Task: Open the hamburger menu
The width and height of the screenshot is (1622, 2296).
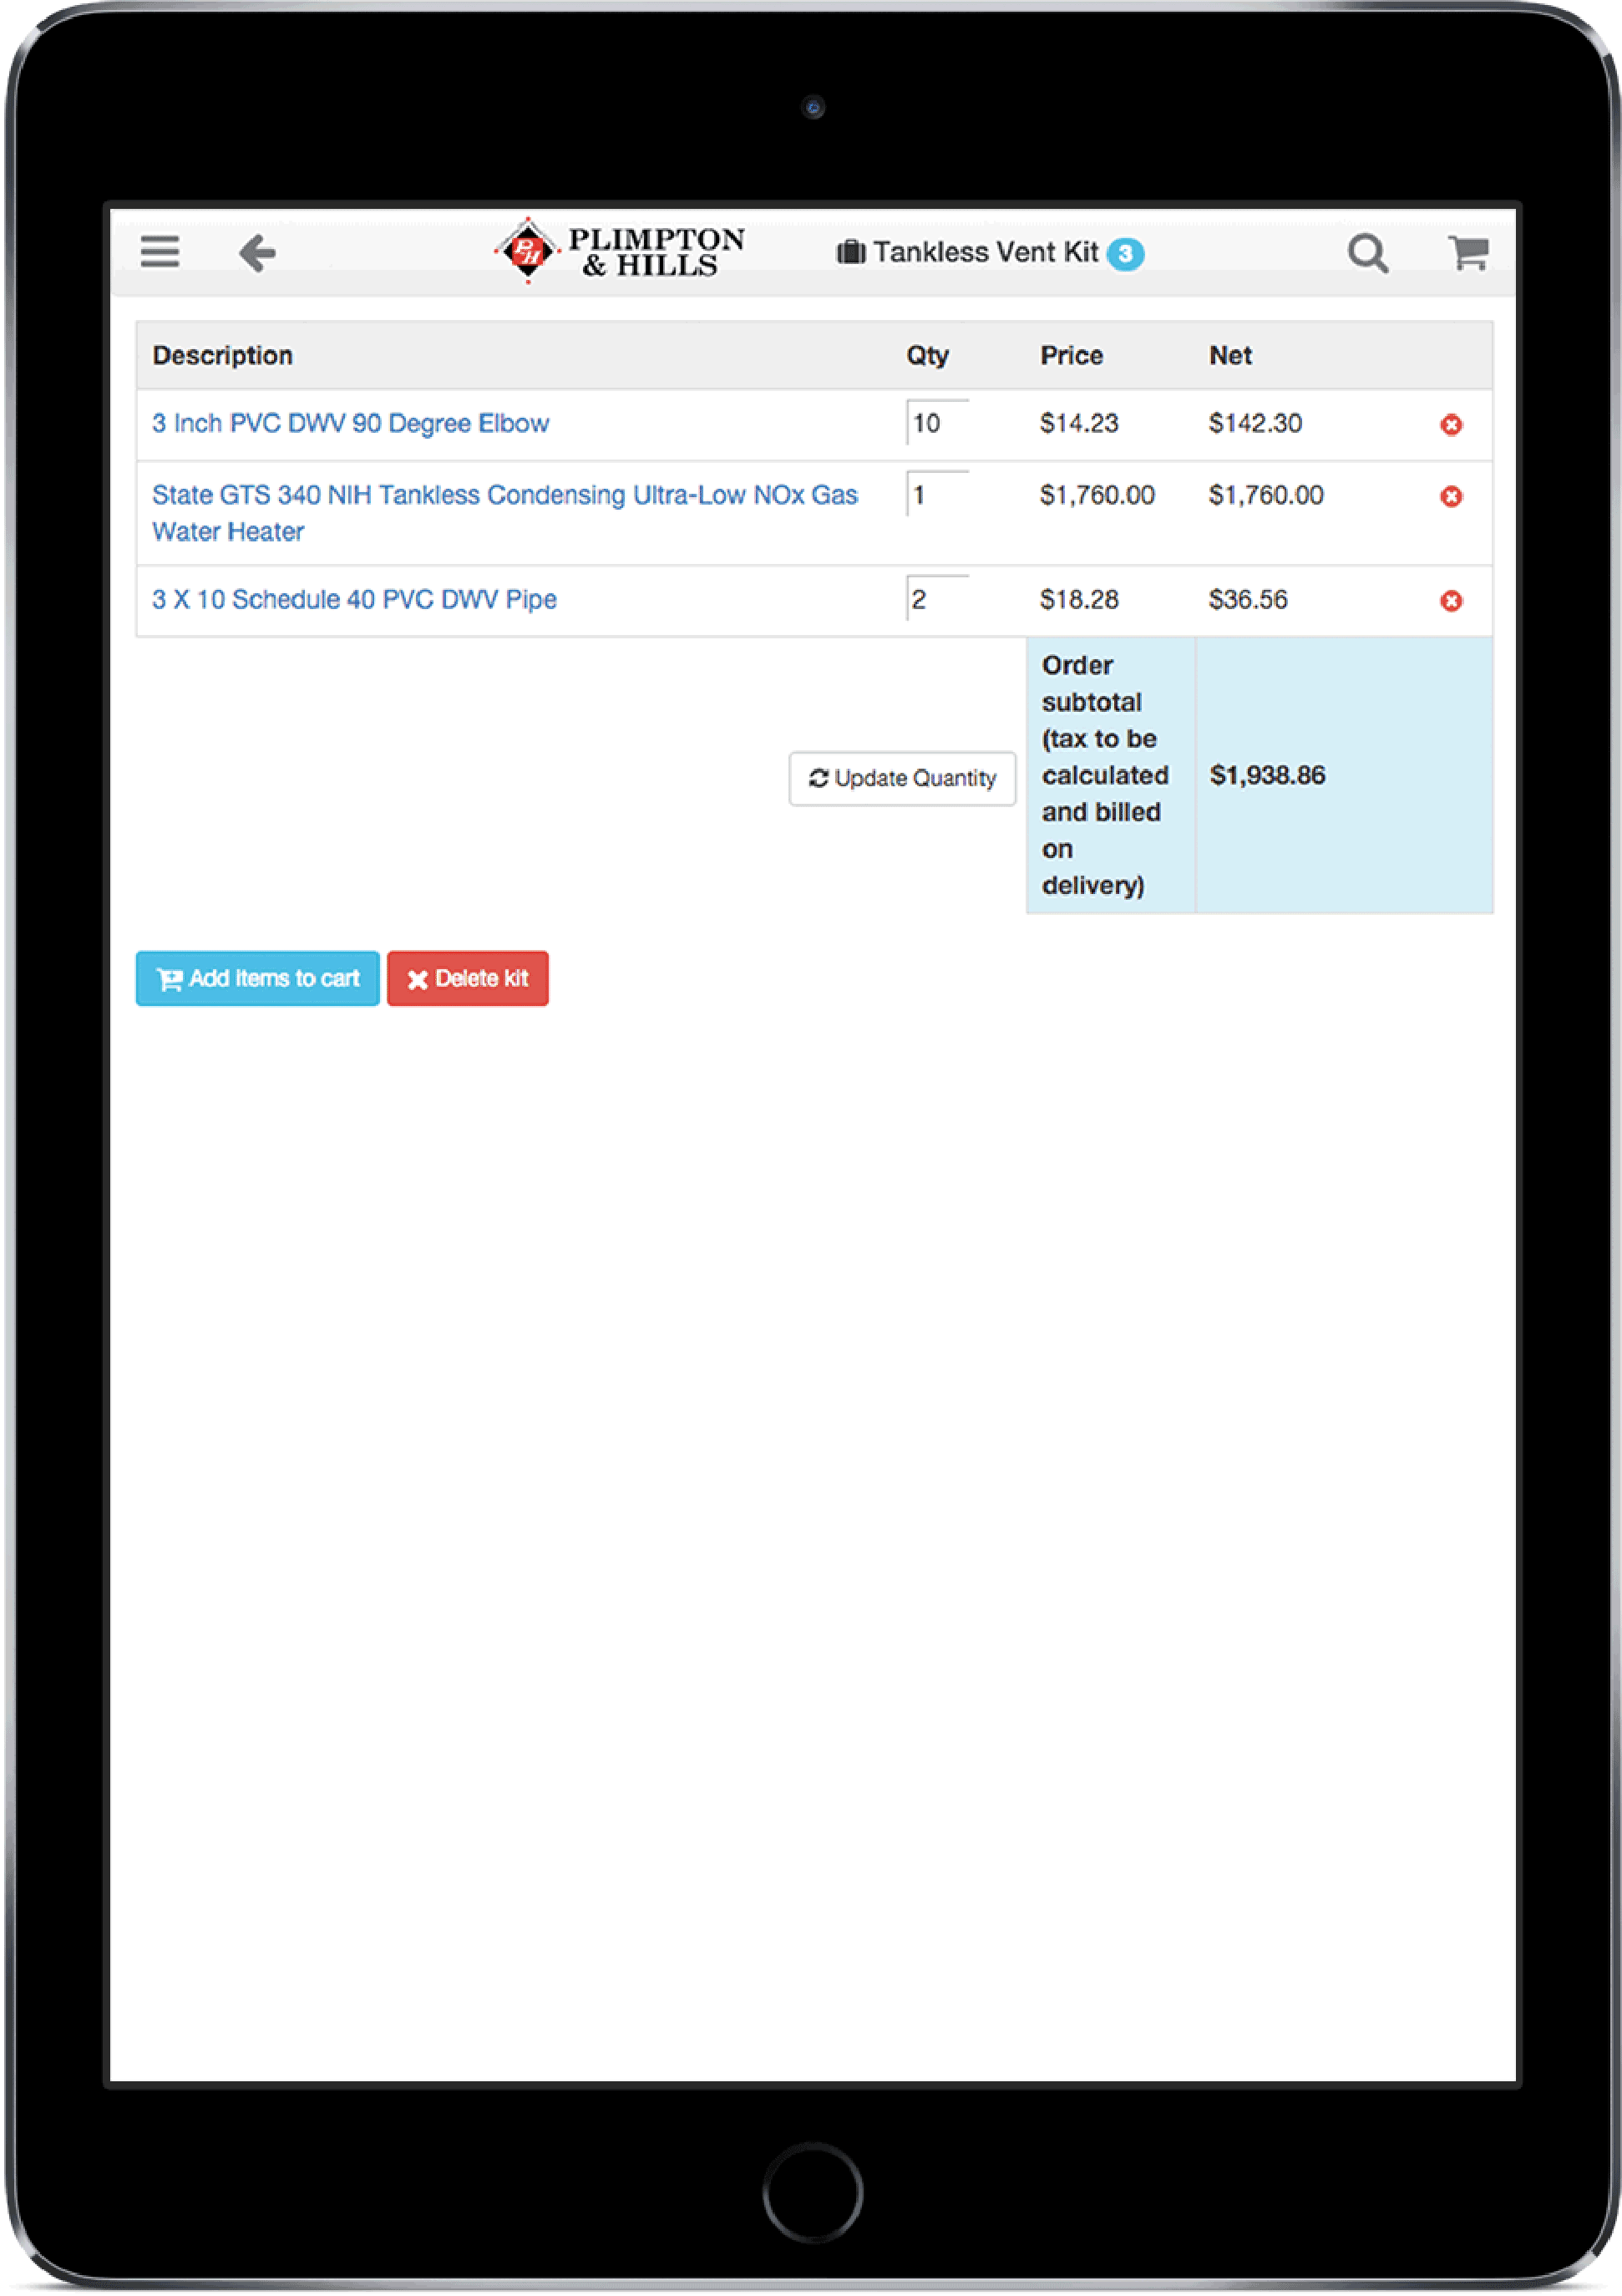Action: [x=160, y=252]
